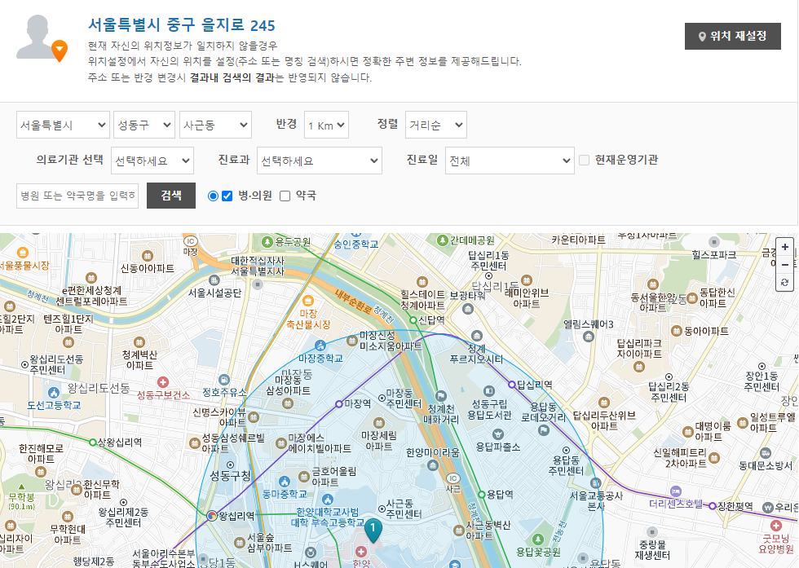This screenshot has height=568, width=799.
Task: Zoom out using the minus map icon
Action: click(784, 265)
